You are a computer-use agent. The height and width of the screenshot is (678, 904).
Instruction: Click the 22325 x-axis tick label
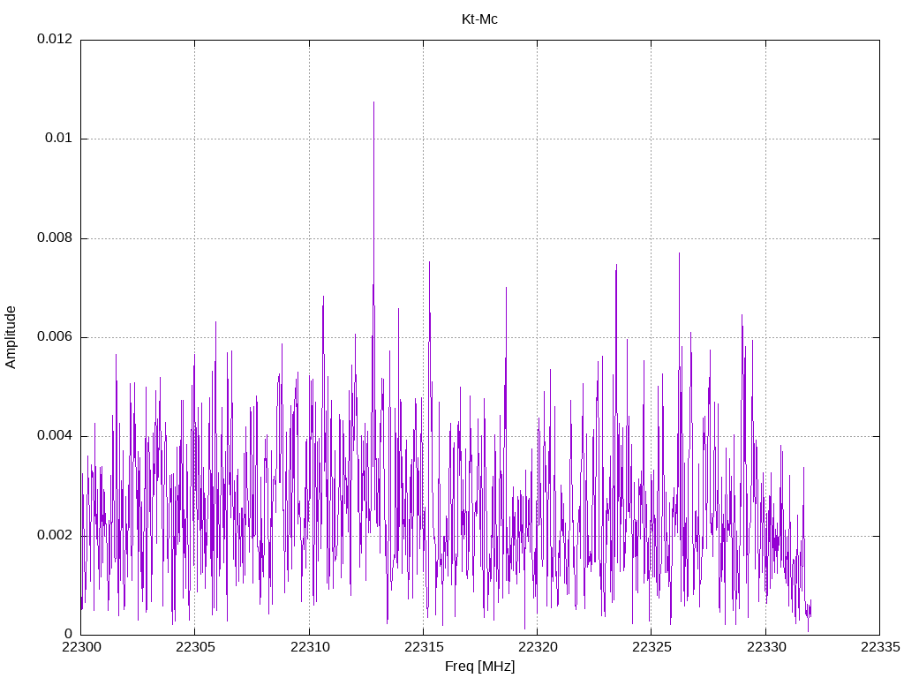coord(652,647)
